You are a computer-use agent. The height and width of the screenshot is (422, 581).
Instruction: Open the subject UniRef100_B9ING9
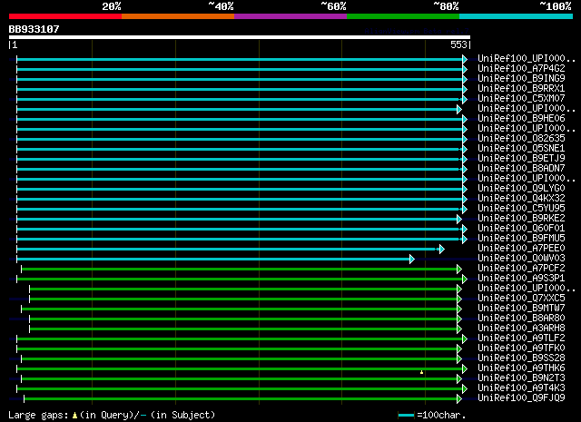[x=521, y=79]
